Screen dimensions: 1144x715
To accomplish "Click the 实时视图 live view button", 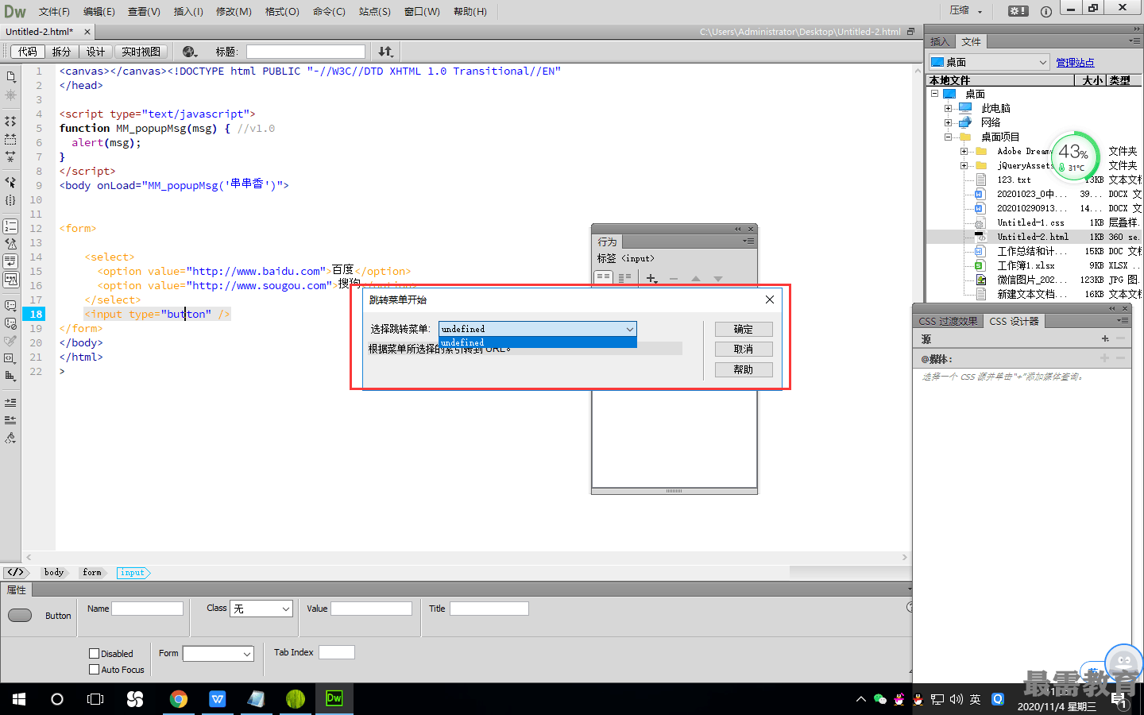I will point(141,52).
